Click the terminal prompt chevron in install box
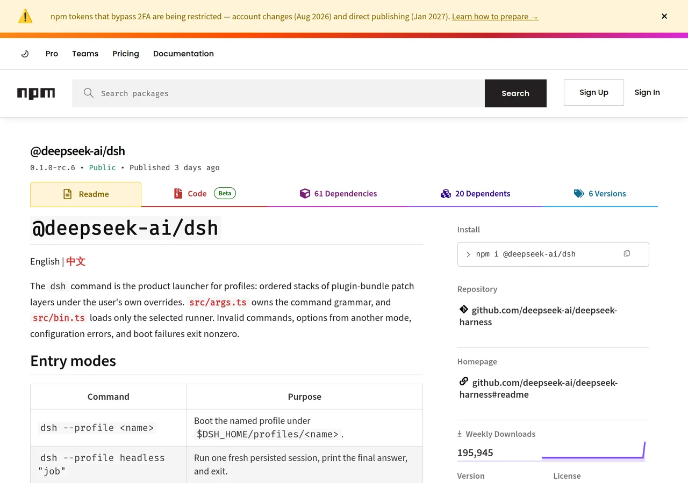 coord(468,254)
